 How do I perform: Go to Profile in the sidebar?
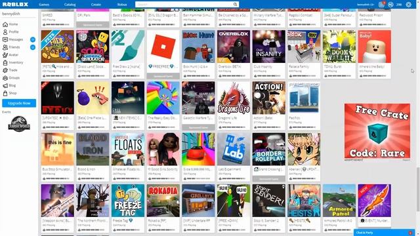[x=10, y=32]
